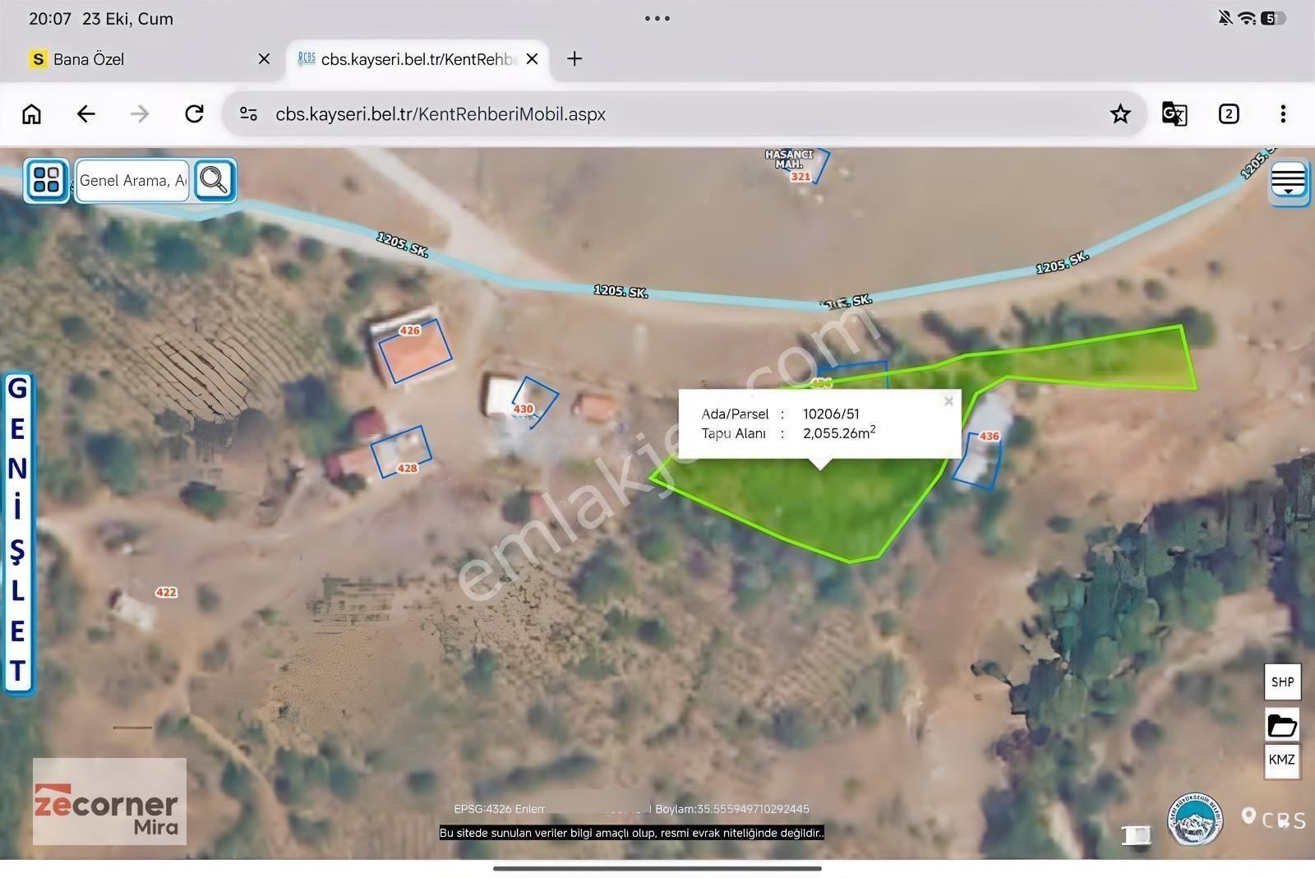The width and height of the screenshot is (1315, 878).
Task: Go to browser home page
Action: [31, 113]
